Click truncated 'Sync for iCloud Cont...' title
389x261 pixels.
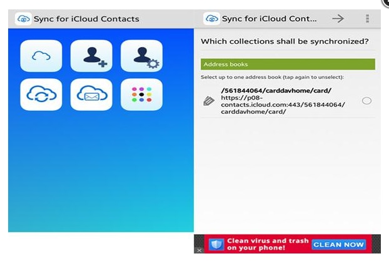270,19
